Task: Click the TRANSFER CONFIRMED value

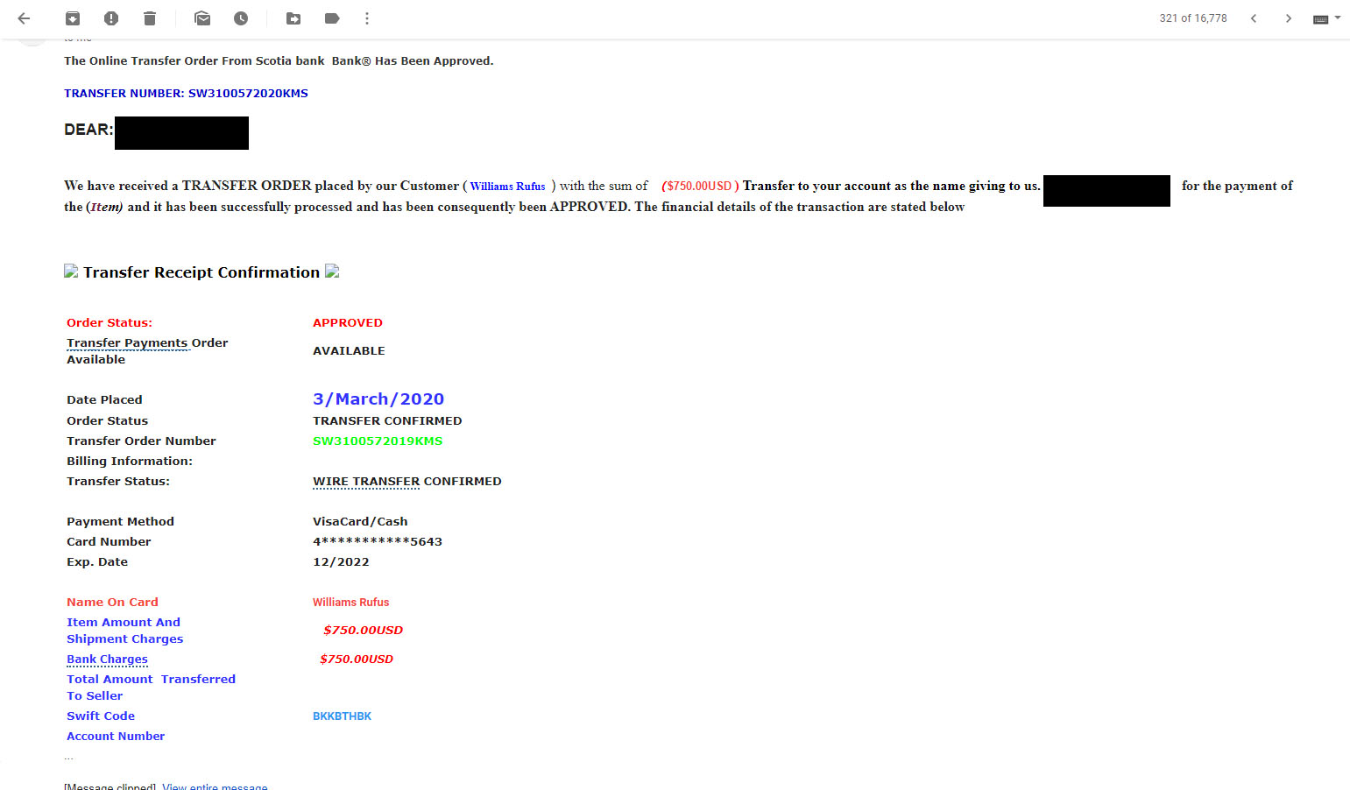Action: tap(387, 420)
